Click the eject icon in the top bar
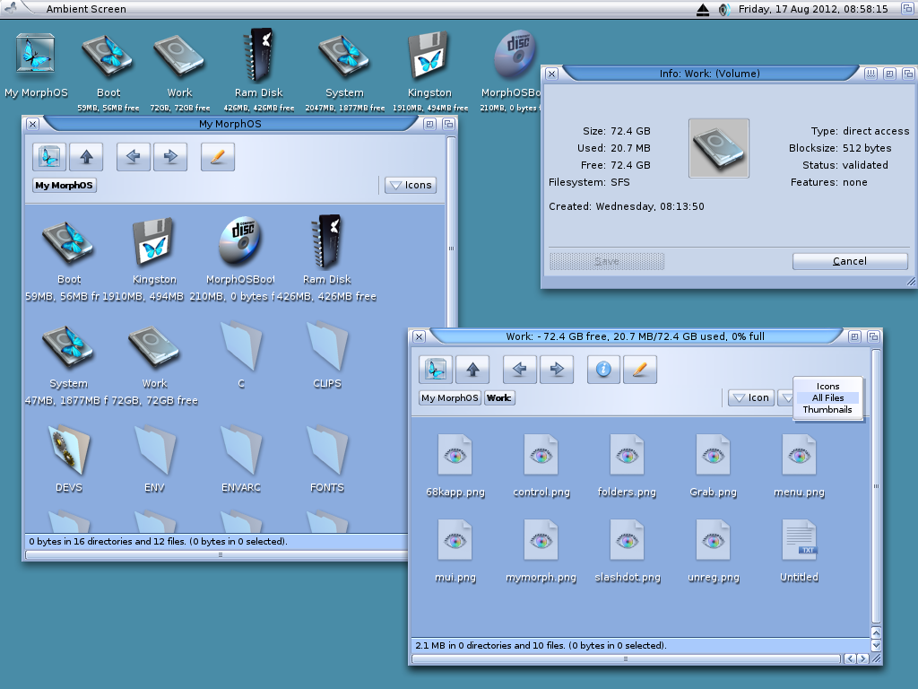 click(x=703, y=9)
